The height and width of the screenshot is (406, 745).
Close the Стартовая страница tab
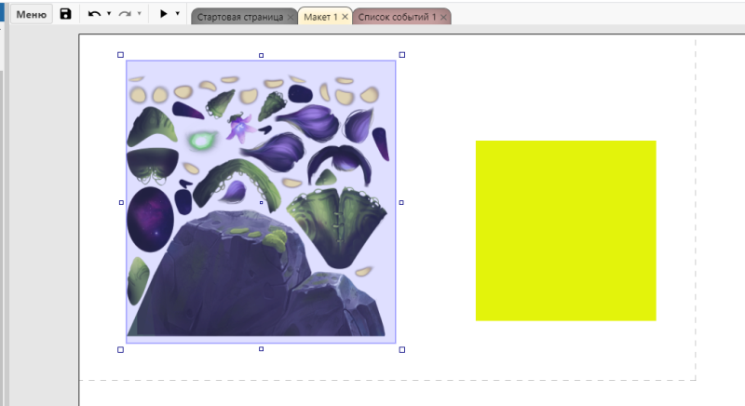pos(291,17)
